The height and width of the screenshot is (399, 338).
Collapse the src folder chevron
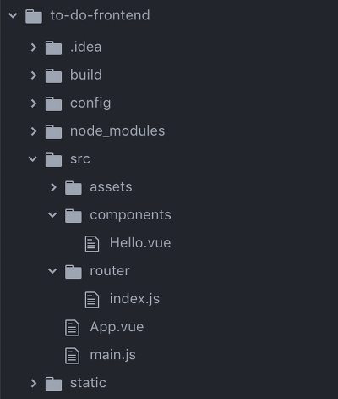33,159
